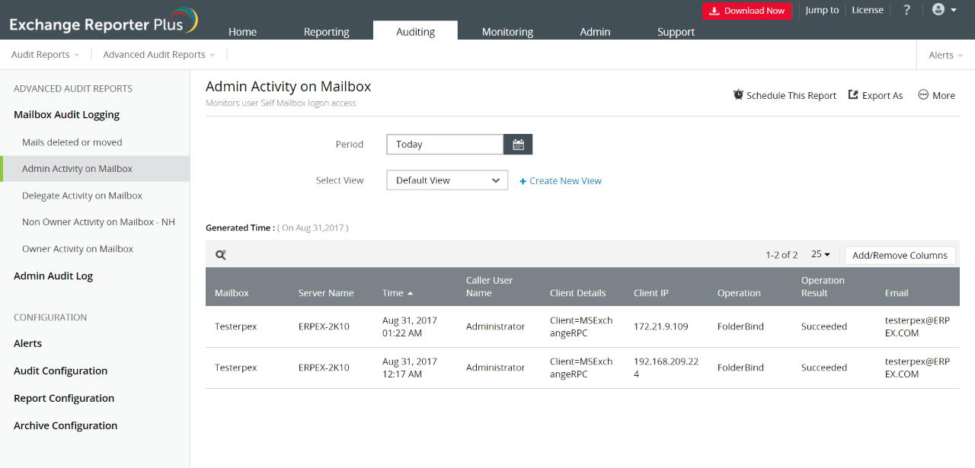Click the Client Details column header
The image size is (975, 468).
click(x=578, y=293)
